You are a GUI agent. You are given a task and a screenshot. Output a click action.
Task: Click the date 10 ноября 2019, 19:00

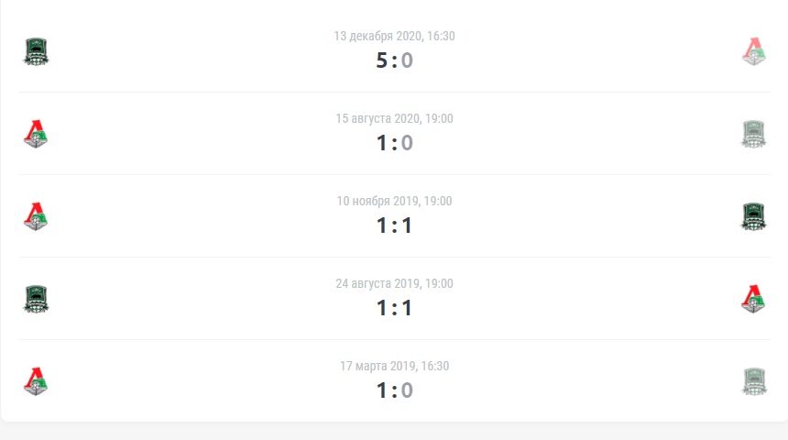coord(395,201)
